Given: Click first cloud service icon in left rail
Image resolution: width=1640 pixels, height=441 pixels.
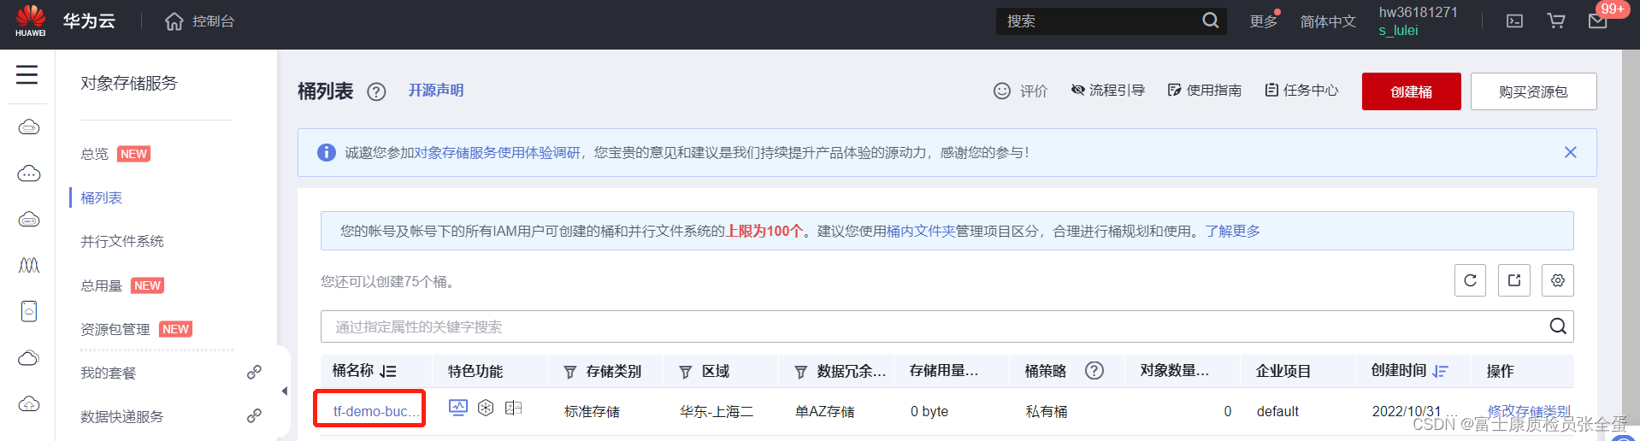Looking at the screenshot, I should (29, 127).
